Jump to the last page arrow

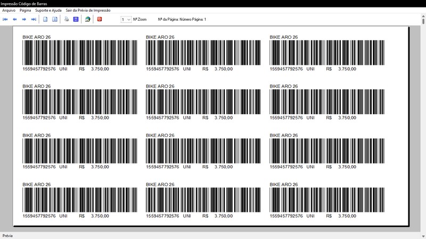click(34, 19)
